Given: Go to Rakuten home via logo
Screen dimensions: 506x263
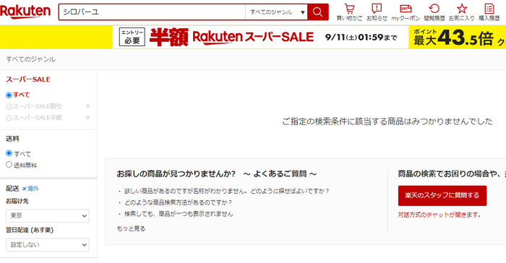Looking at the screenshot, I should 25,12.
